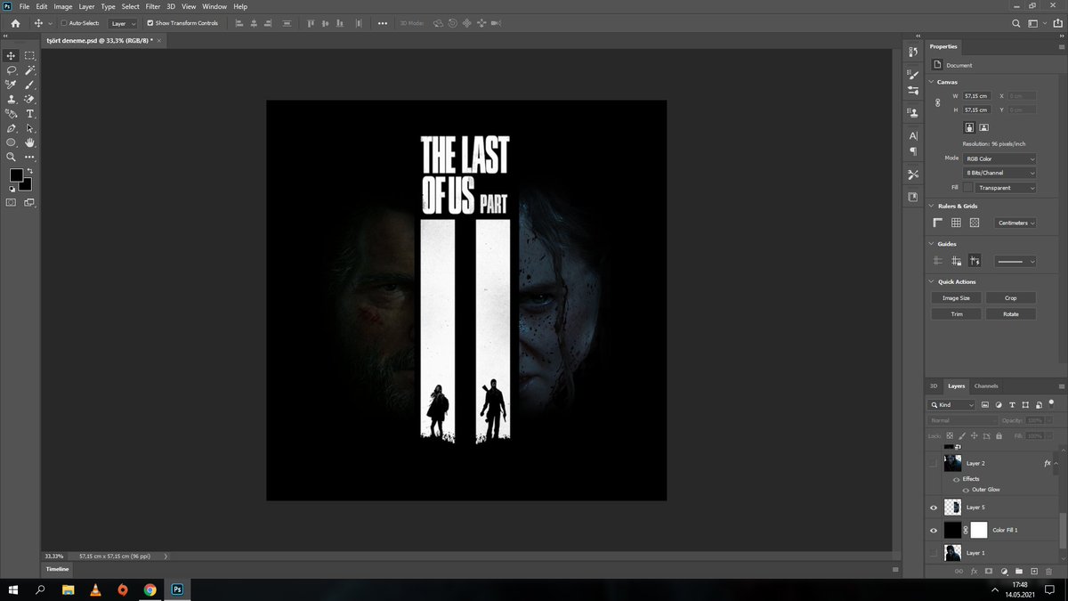Open the Mode RGB Color dropdown
Screen dimensions: 1068x601
1000,158
